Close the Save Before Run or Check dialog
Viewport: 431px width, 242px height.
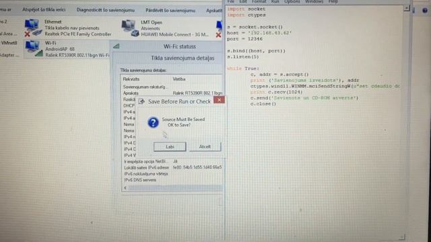pyautogui.click(x=219, y=100)
